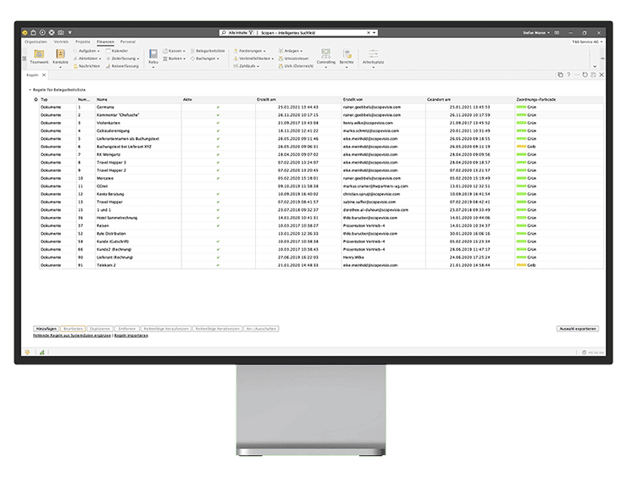The height and width of the screenshot is (477, 627).
Task: Click the gear icon in table header
Action: tap(36, 99)
